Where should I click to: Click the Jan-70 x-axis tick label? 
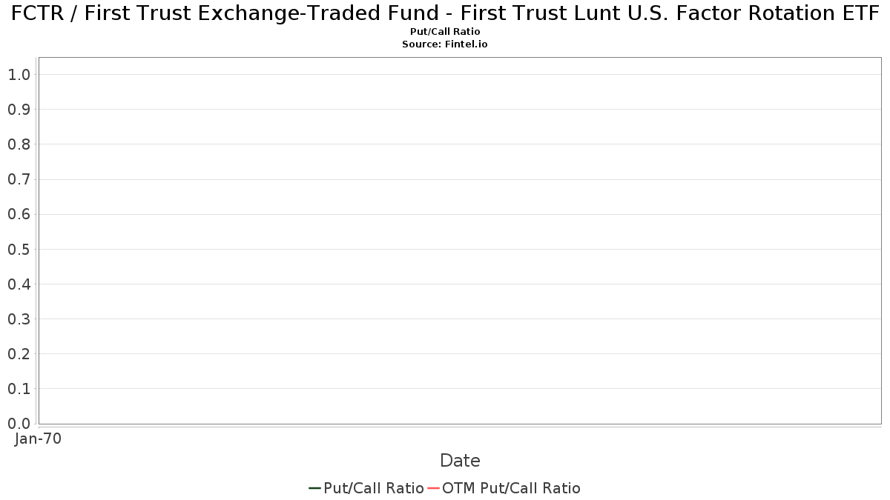pyautogui.click(x=38, y=439)
